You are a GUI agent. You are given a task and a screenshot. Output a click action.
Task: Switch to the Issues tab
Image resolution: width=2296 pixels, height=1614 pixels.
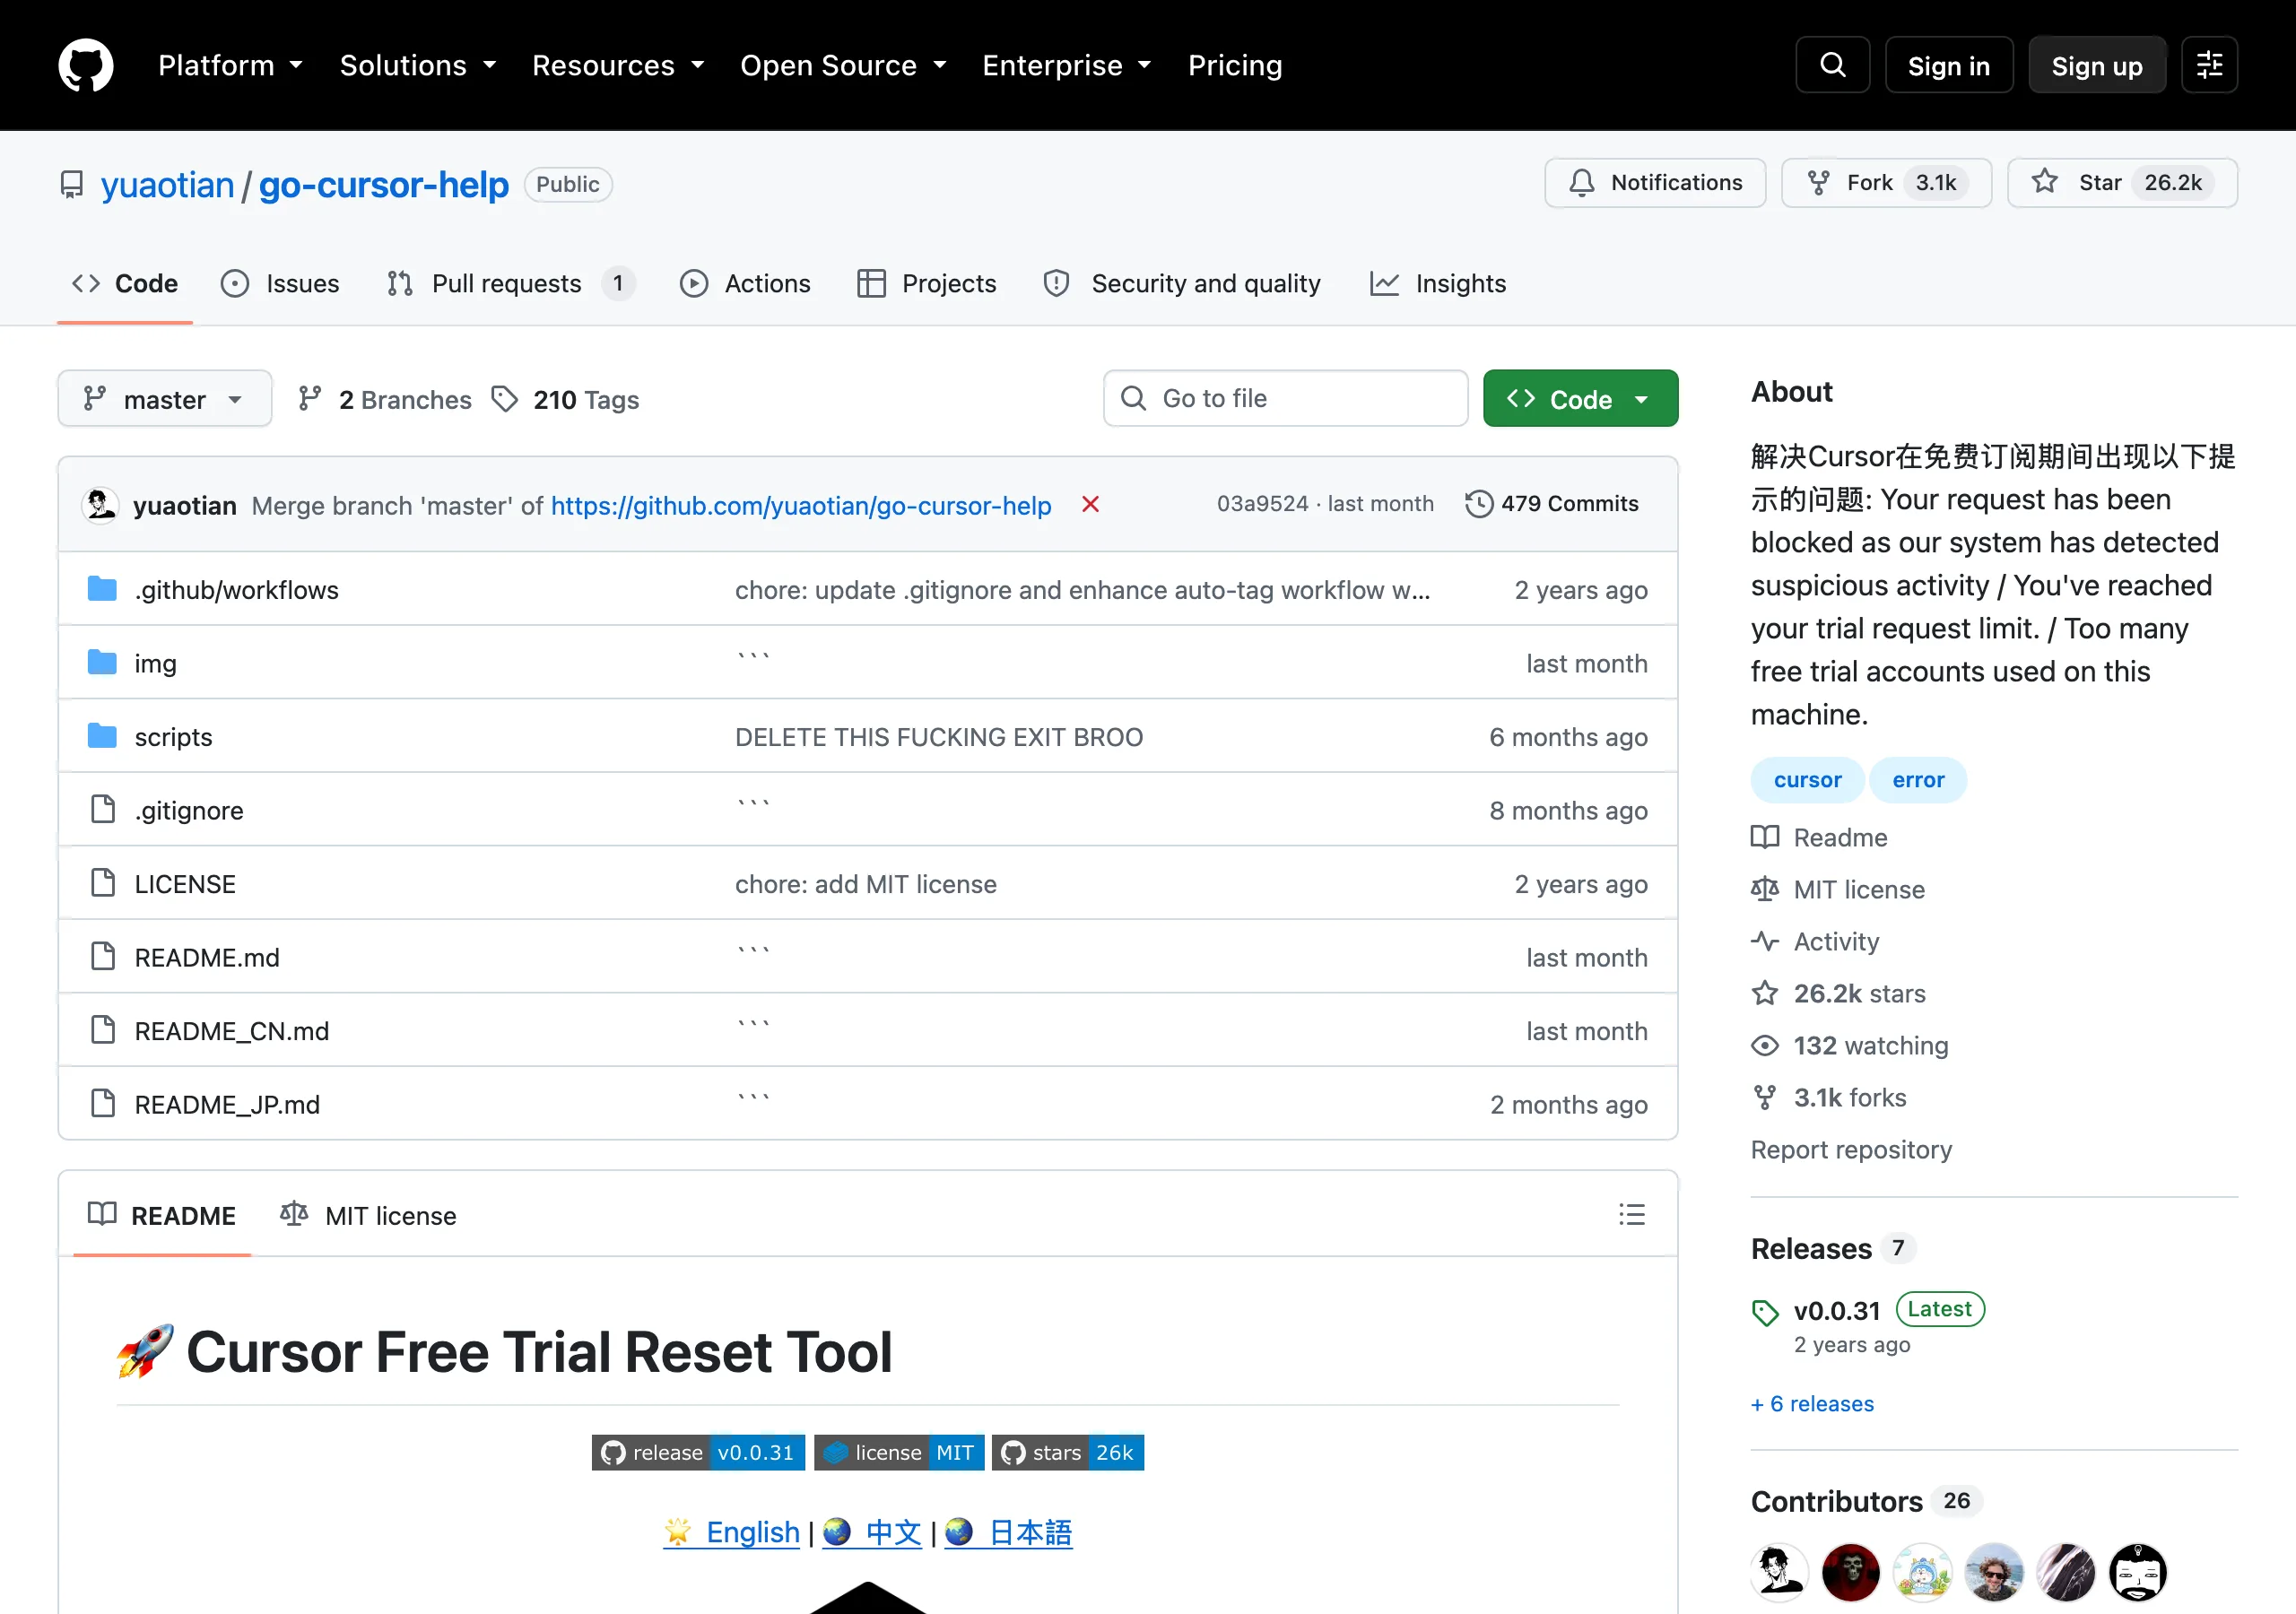(281, 283)
